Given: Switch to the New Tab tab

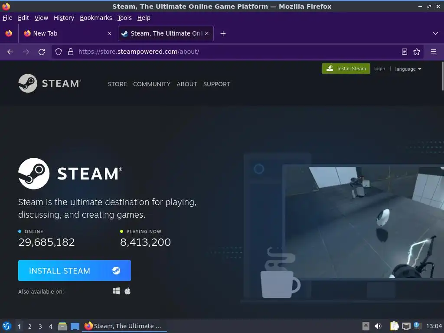Looking at the screenshot, I should click(67, 33).
